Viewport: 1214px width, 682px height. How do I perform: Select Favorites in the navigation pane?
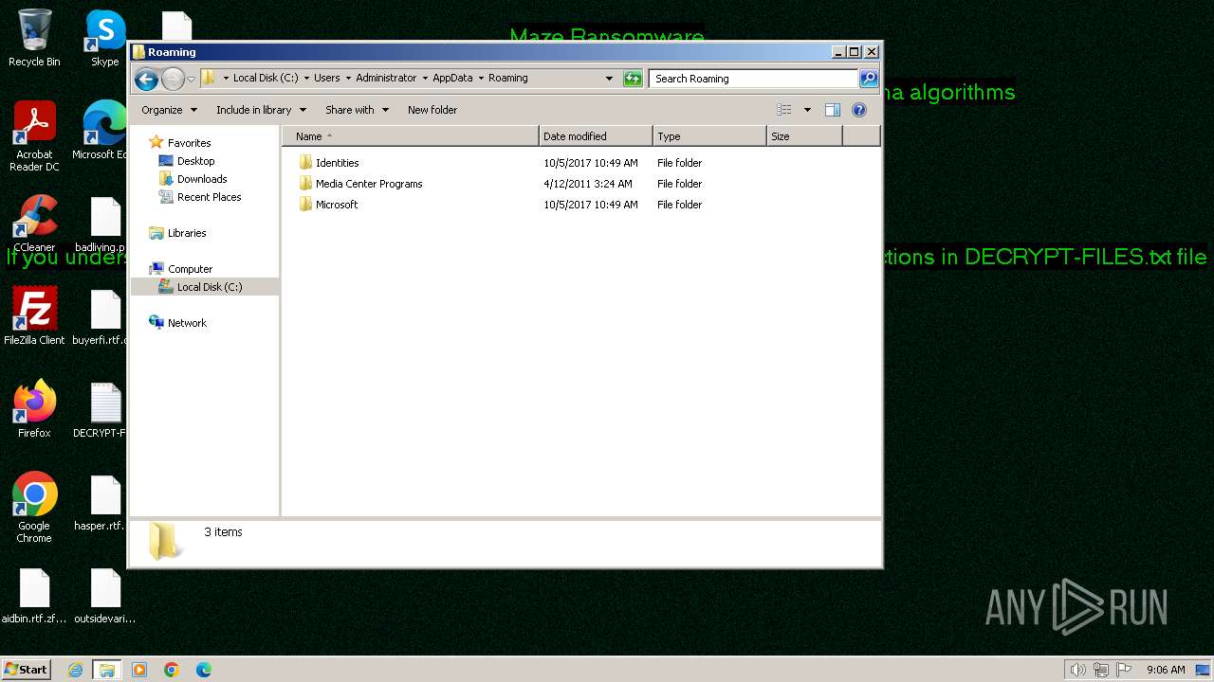tap(180, 143)
